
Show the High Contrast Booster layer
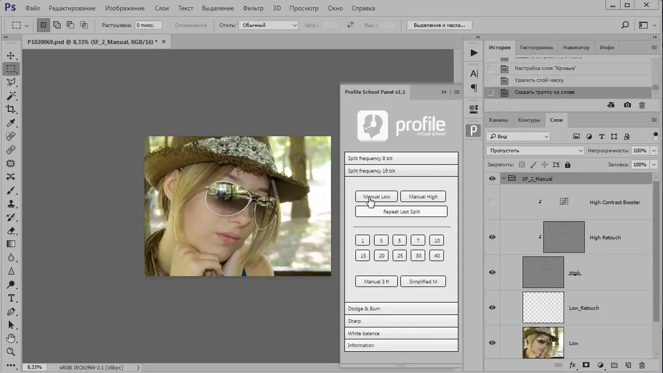click(492, 202)
